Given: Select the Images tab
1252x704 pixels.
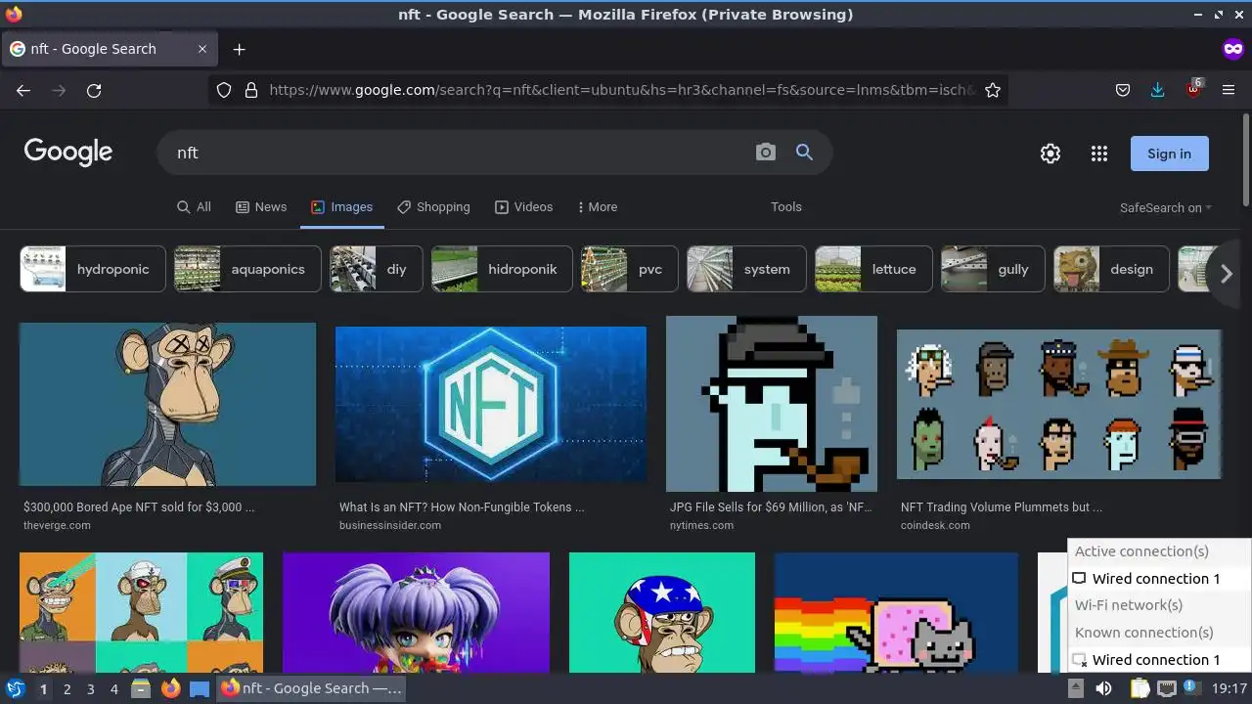Looking at the screenshot, I should (341, 207).
